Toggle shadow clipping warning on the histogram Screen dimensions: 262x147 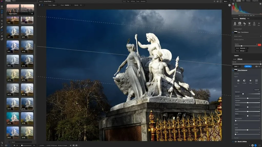(x=233, y=4)
